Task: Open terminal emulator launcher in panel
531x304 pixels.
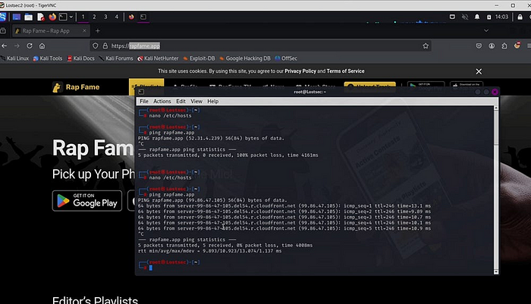Action: 63,17
